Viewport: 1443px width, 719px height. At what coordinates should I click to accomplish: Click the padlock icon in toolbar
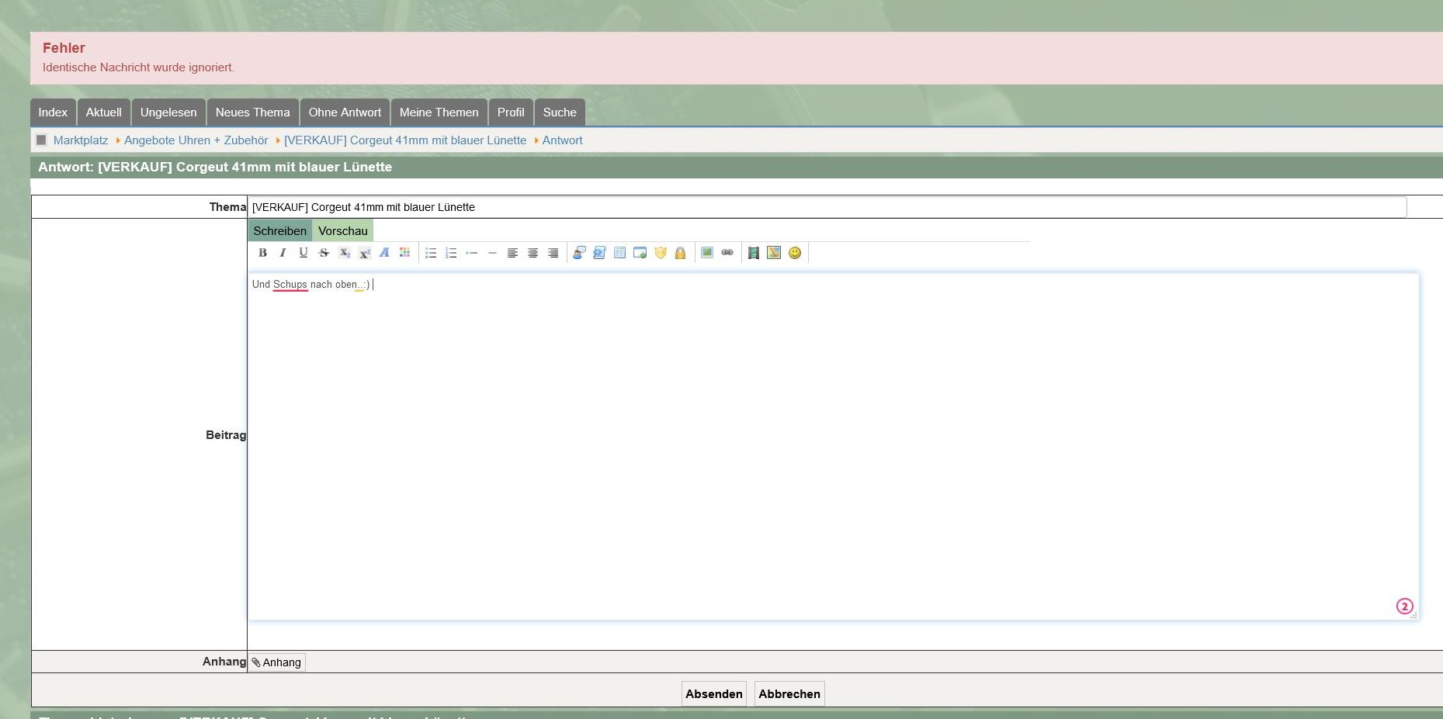pyautogui.click(x=680, y=253)
